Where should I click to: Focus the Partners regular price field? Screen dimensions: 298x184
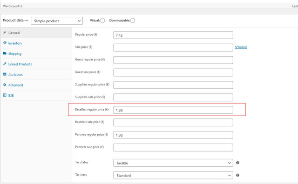173,135
